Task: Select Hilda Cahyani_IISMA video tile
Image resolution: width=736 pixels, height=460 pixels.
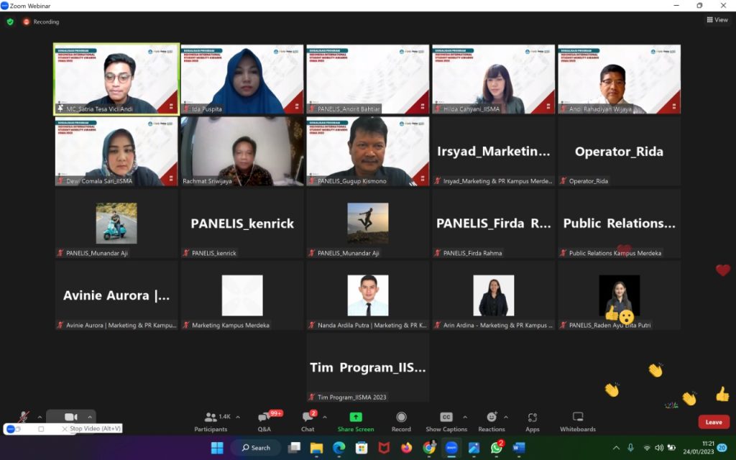Action: tap(493, 79)
